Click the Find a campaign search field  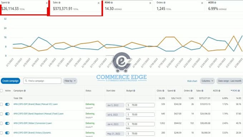click(42, 81)
